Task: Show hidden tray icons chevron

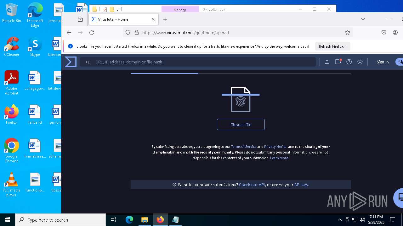Action: (339, 220)
